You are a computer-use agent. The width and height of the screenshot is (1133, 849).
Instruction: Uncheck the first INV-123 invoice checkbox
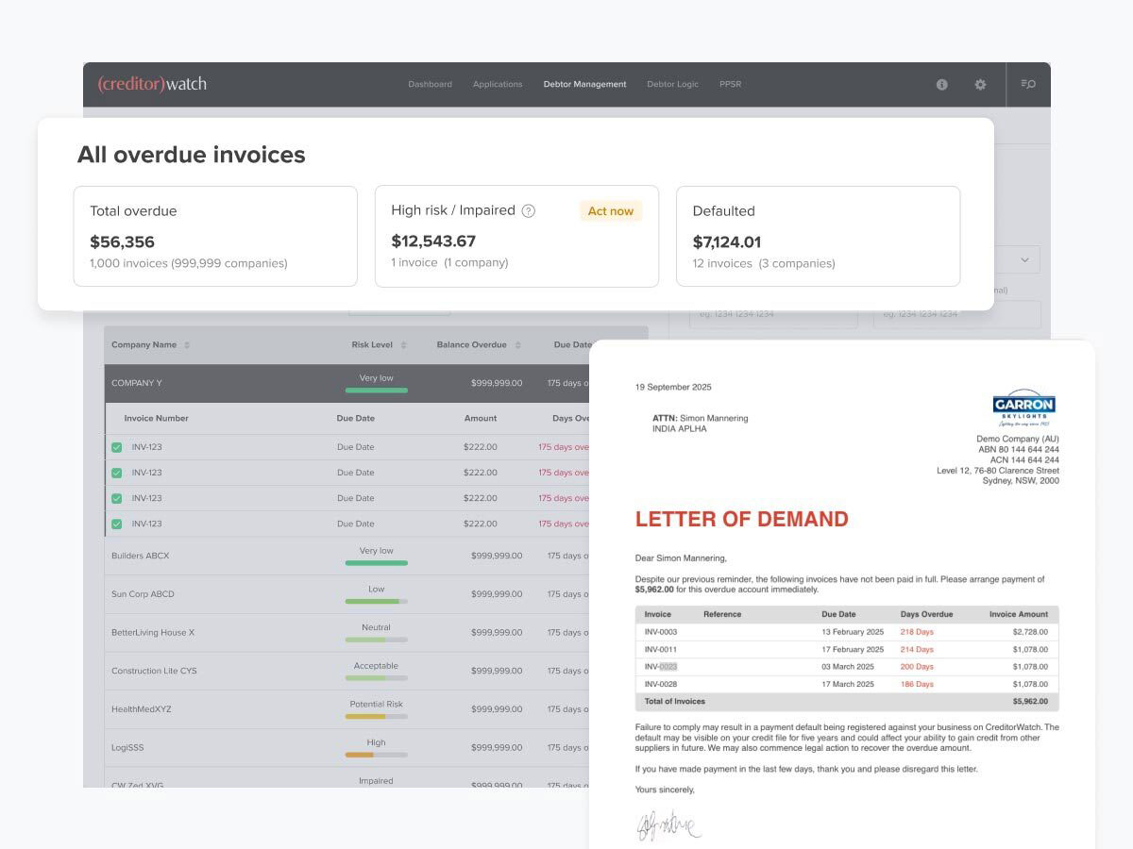[117, 447]
